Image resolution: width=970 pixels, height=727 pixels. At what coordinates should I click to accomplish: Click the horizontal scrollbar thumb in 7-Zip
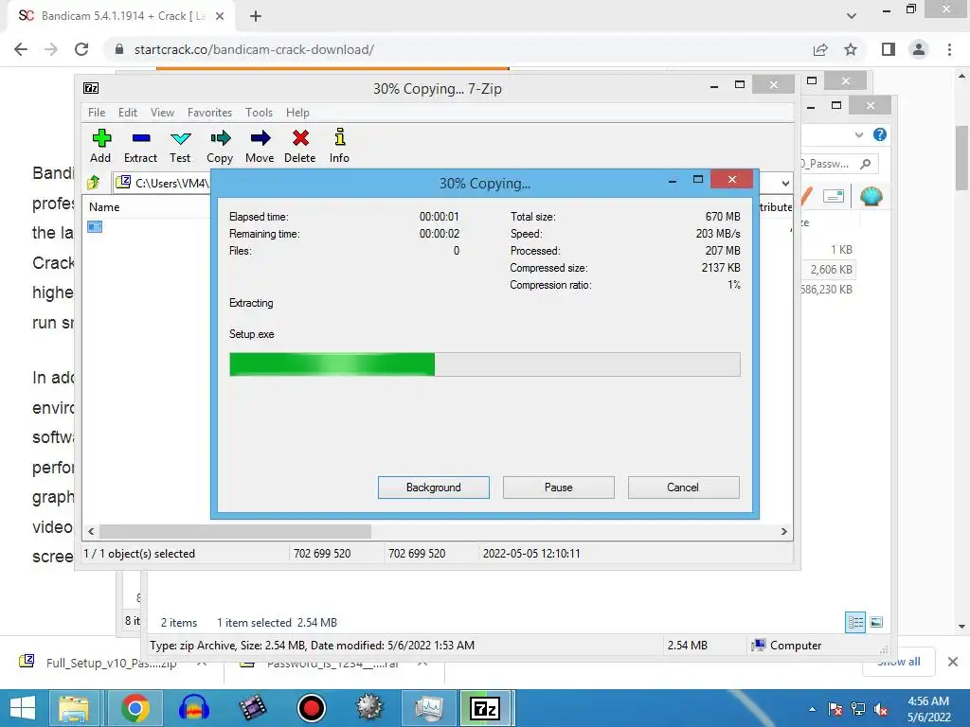(x=235, y=532)
